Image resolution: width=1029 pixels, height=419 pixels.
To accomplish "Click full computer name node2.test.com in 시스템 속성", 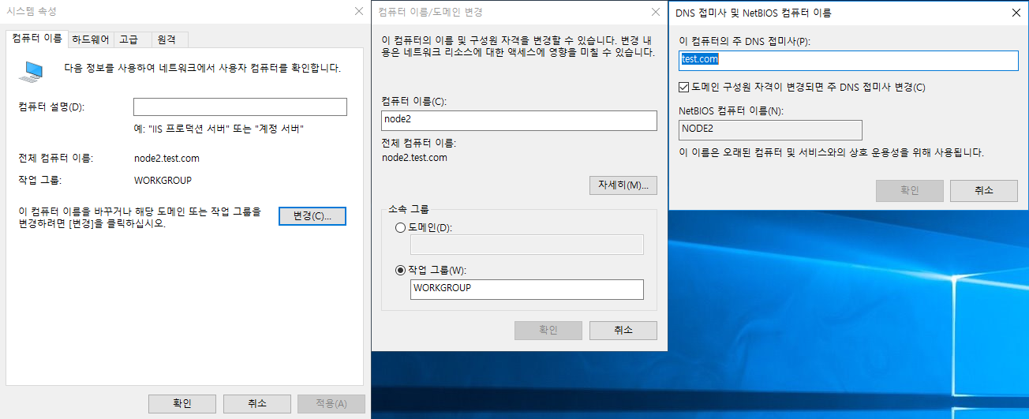I will click(x=167, y=159).
